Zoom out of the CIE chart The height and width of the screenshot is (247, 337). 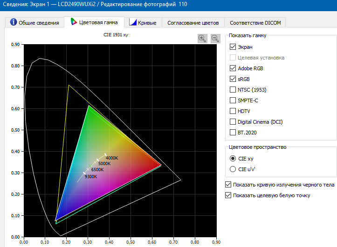tap(215, 39)
